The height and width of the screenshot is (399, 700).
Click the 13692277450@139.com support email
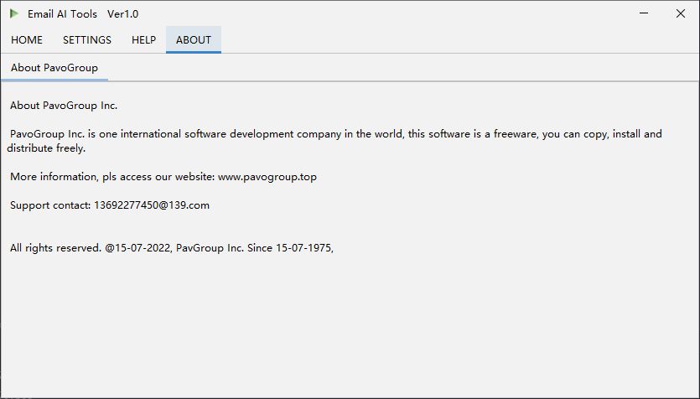tap(152, 205)
